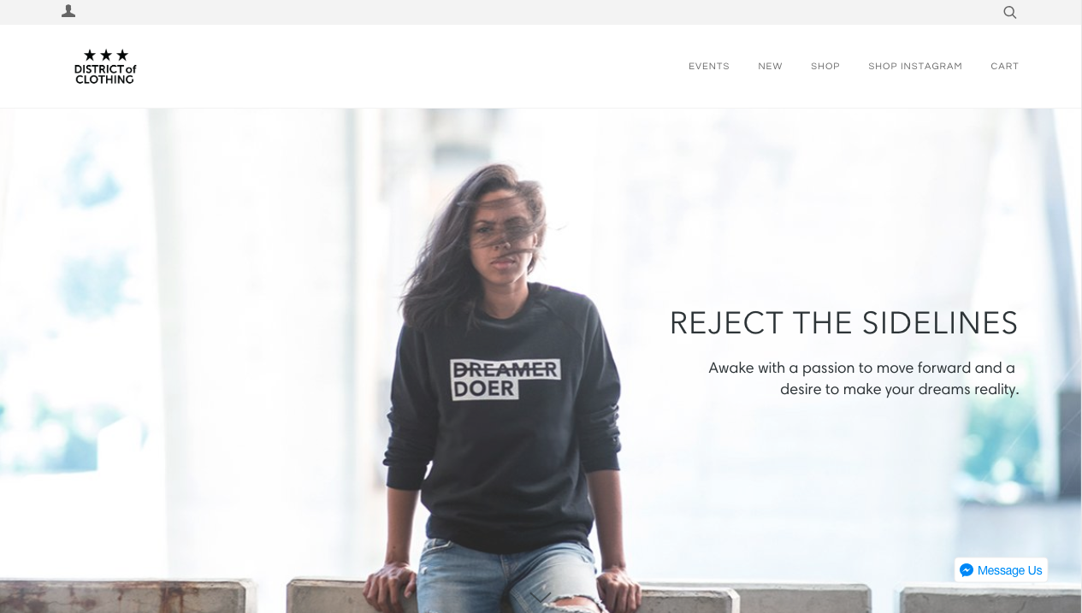Go home via District of Clothing logo text
1082x613 pixels.
105,74
